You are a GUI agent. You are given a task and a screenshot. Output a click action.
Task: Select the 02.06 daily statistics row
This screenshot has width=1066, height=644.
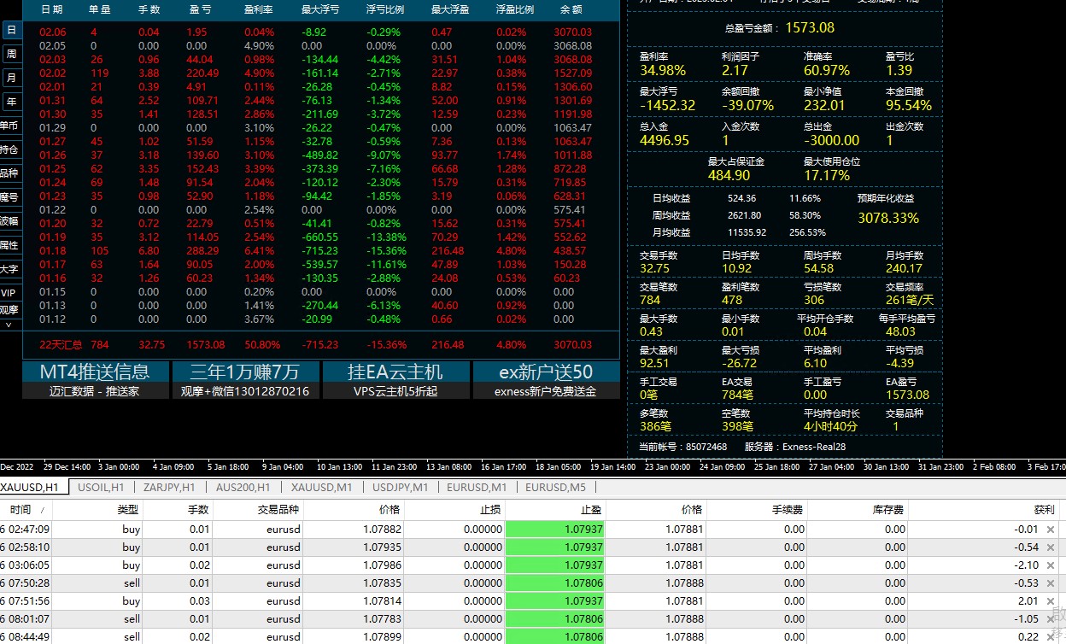[320, 32]
